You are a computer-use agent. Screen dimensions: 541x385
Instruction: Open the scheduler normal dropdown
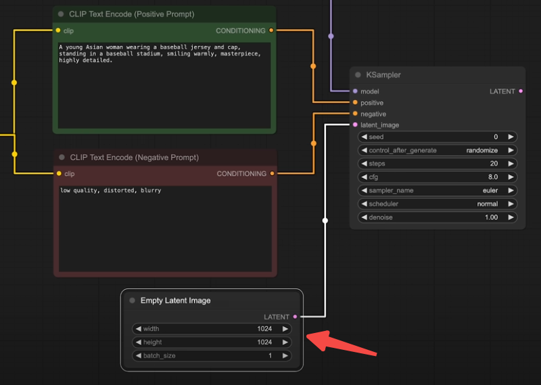[437, 204]
